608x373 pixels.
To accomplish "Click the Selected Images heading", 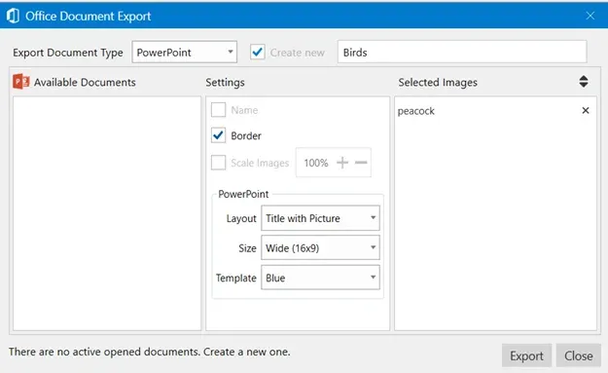I will pos(438,82).
